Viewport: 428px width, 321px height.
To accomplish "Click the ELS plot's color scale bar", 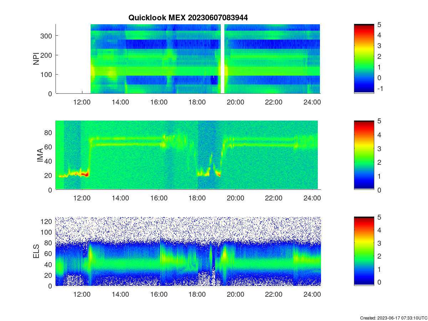I will click(364, 251).
